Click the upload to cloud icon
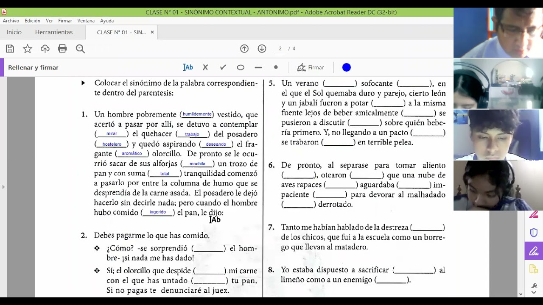Screen dimensions: 543x305 45,49
